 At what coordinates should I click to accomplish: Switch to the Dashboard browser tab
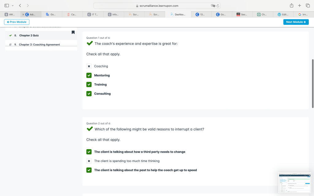[x=178, y=14]
